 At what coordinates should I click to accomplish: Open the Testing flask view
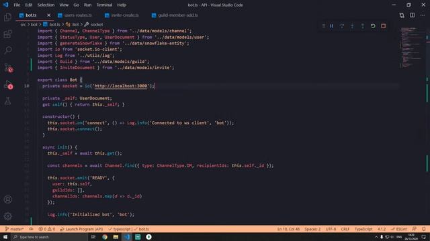coord(7,101)
